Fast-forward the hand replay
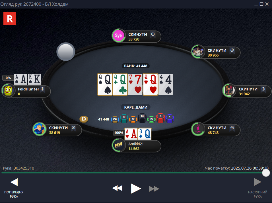The width and height of the screenshot is (272, 203). tap(154, 189)
